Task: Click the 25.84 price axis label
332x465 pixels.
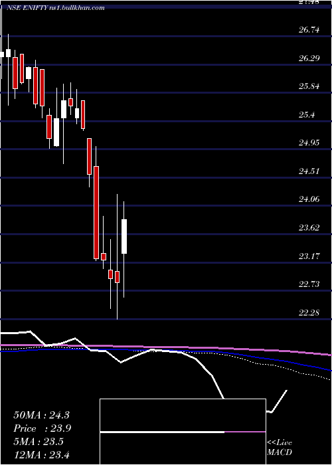Action: [309, 86]
